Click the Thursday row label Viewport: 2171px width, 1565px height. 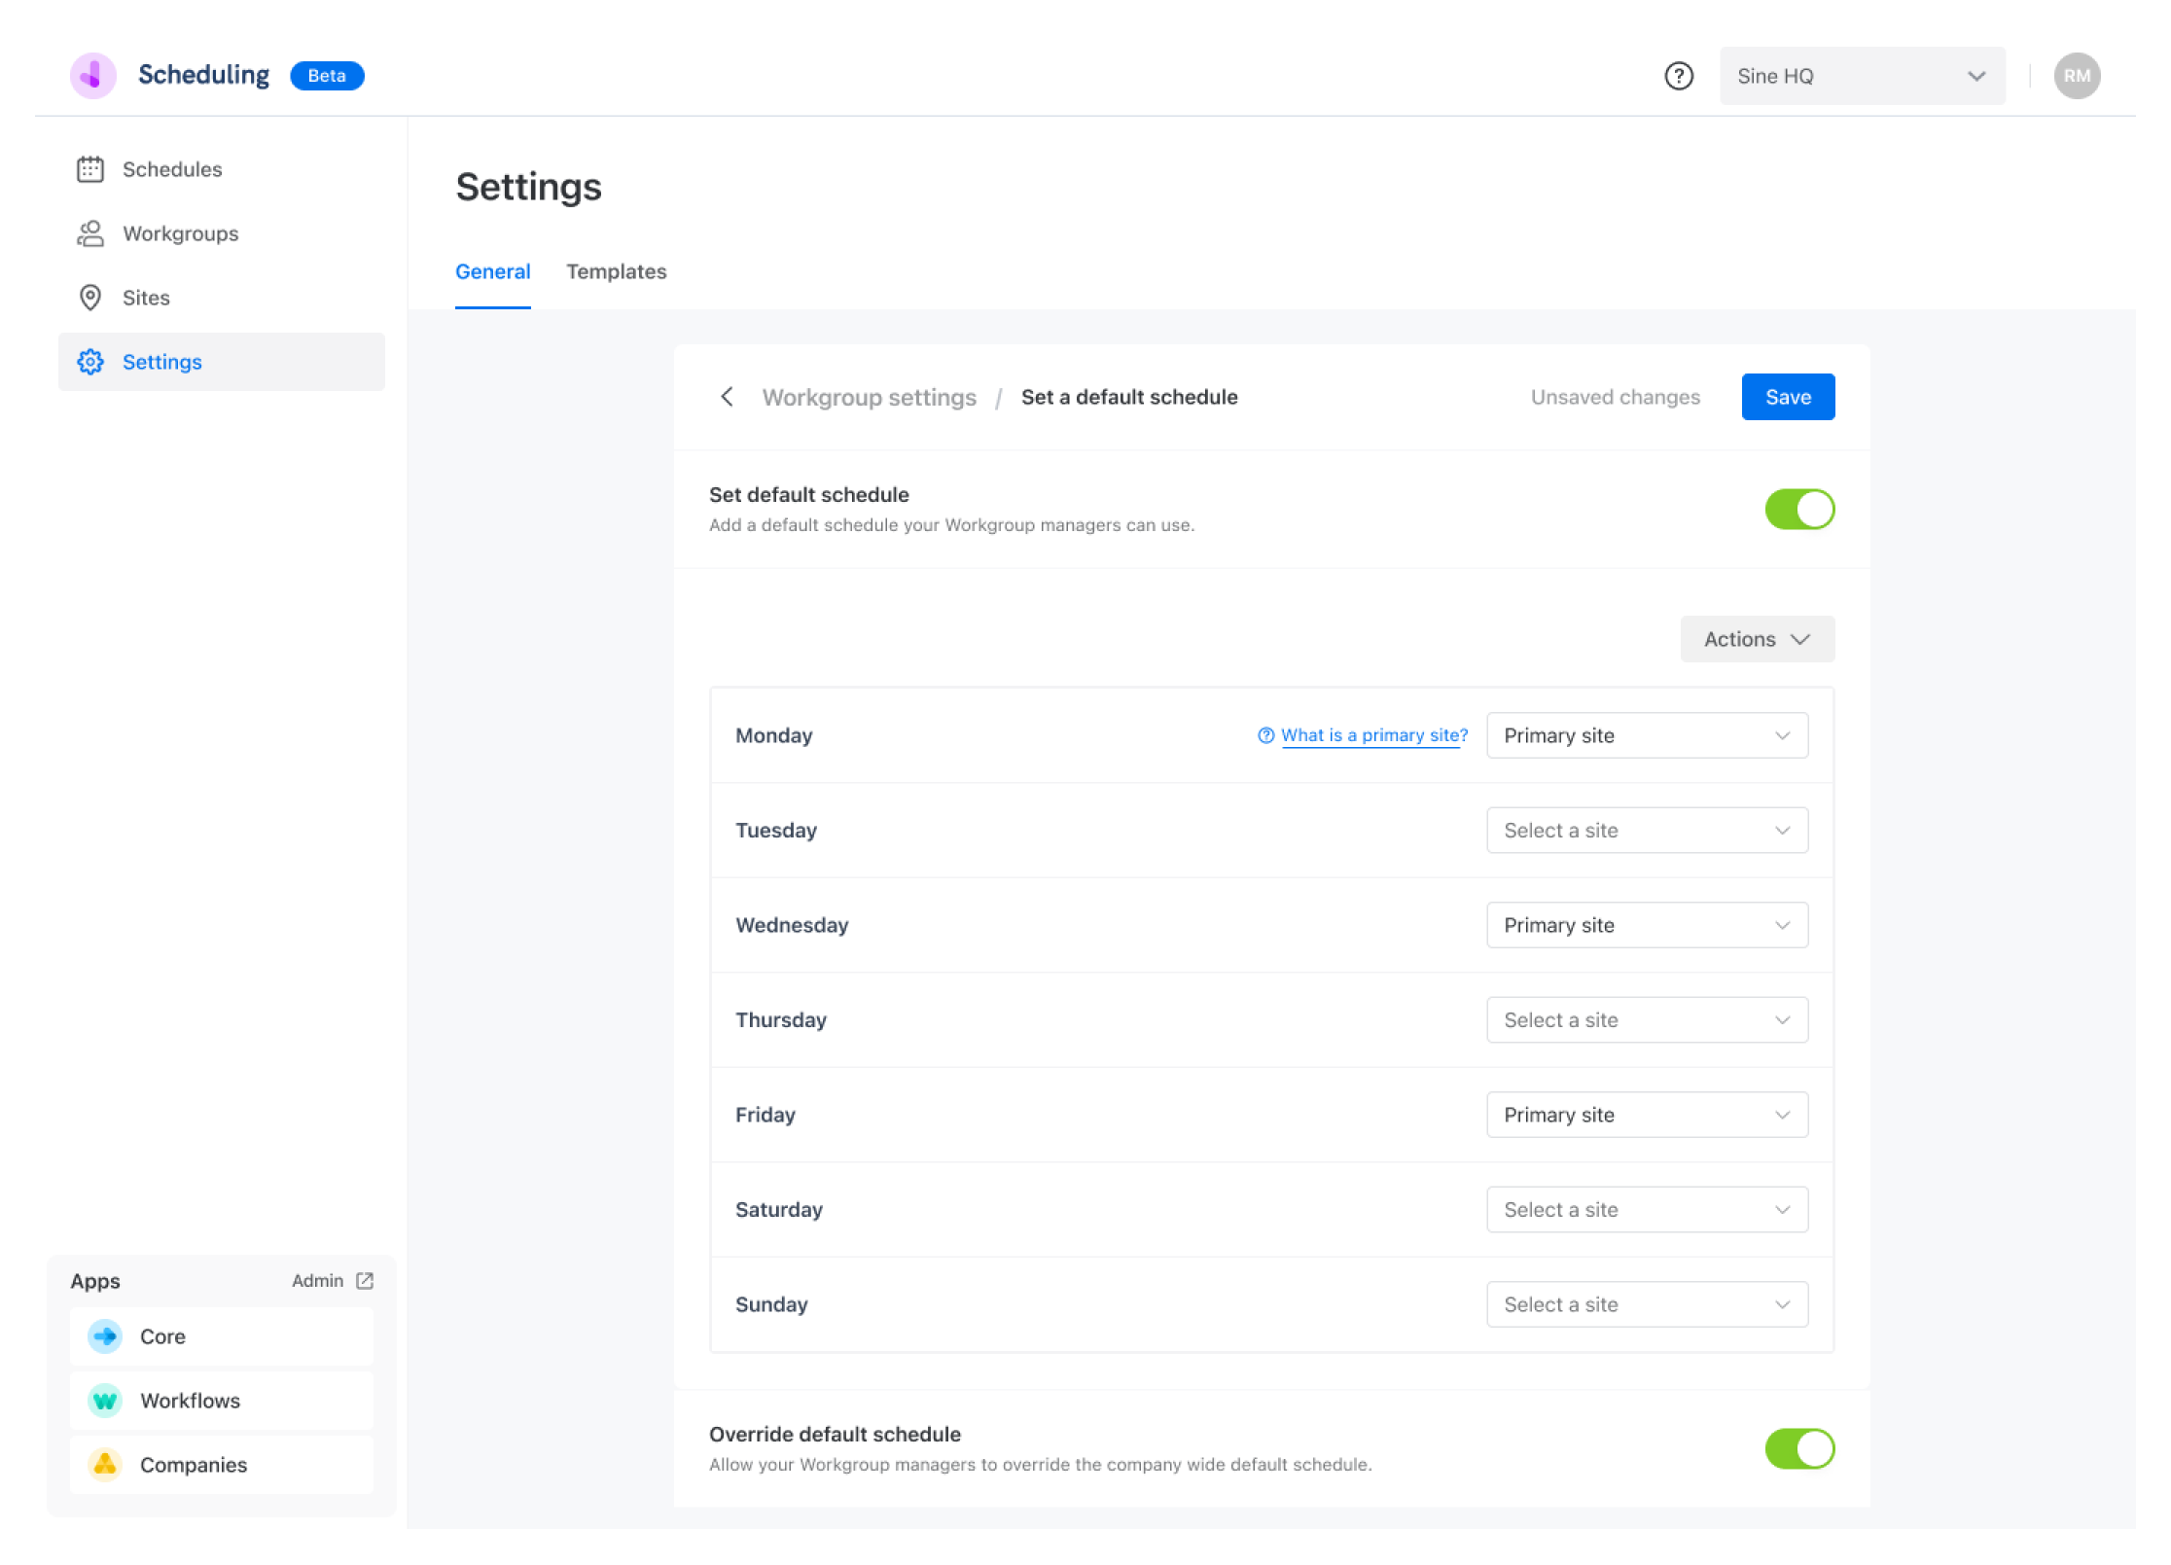tap(781, 1020)
